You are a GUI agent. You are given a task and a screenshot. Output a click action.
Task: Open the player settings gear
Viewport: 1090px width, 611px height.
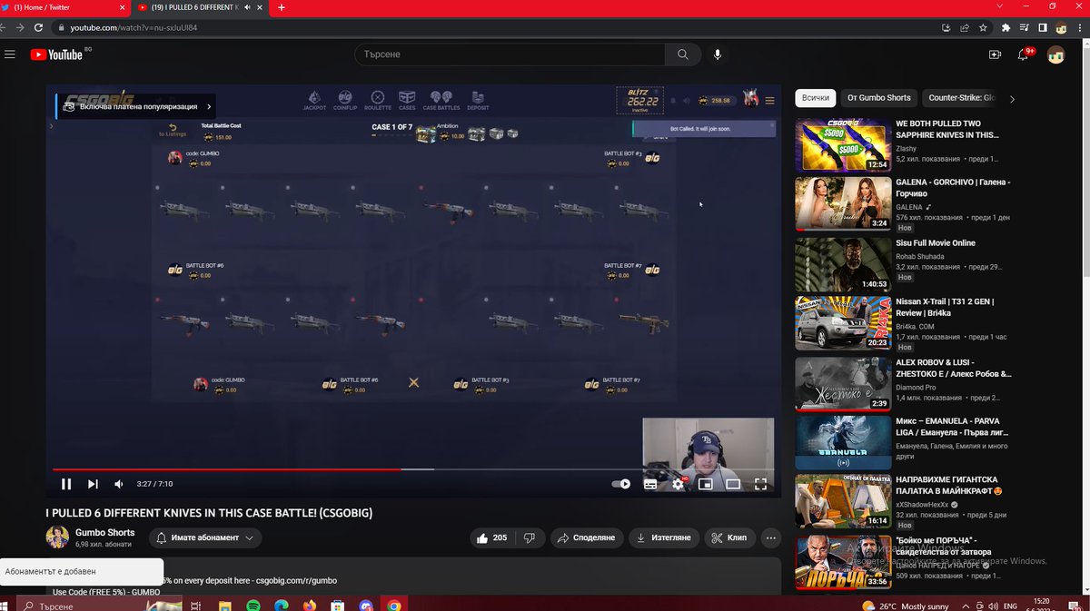coord(678,484)
